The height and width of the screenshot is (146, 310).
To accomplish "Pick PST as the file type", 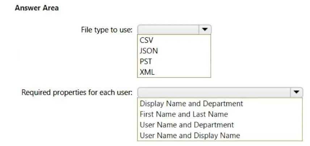I will pos(144,61).
